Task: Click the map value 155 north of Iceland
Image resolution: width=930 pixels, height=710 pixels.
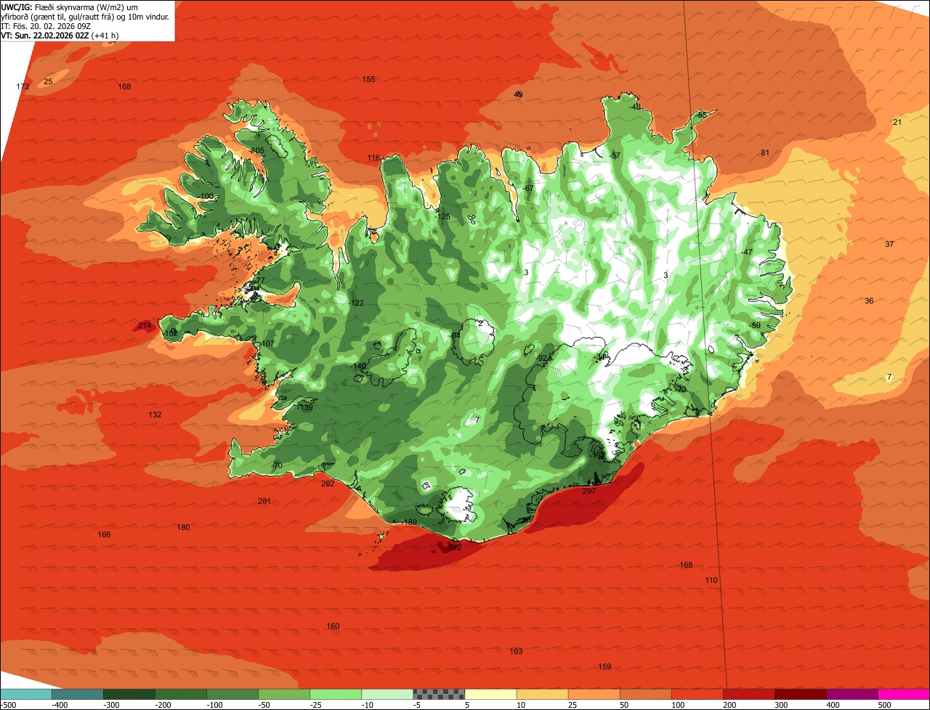Action: 368,79
